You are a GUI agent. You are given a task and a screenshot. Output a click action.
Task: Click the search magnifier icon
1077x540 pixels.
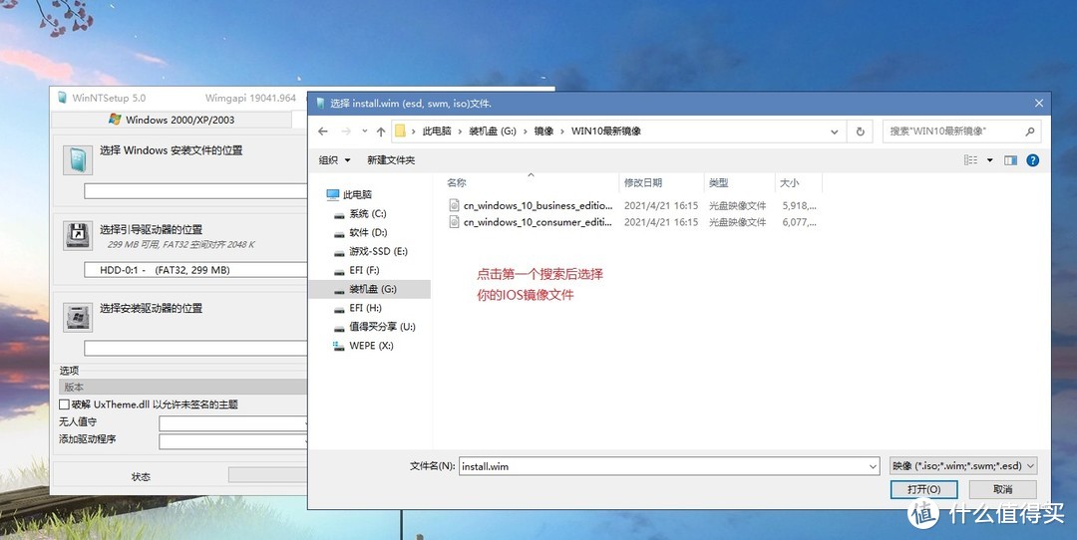pos(1029,132)
